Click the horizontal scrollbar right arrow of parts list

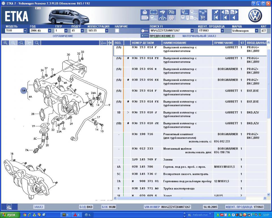(x=265, y=198)
